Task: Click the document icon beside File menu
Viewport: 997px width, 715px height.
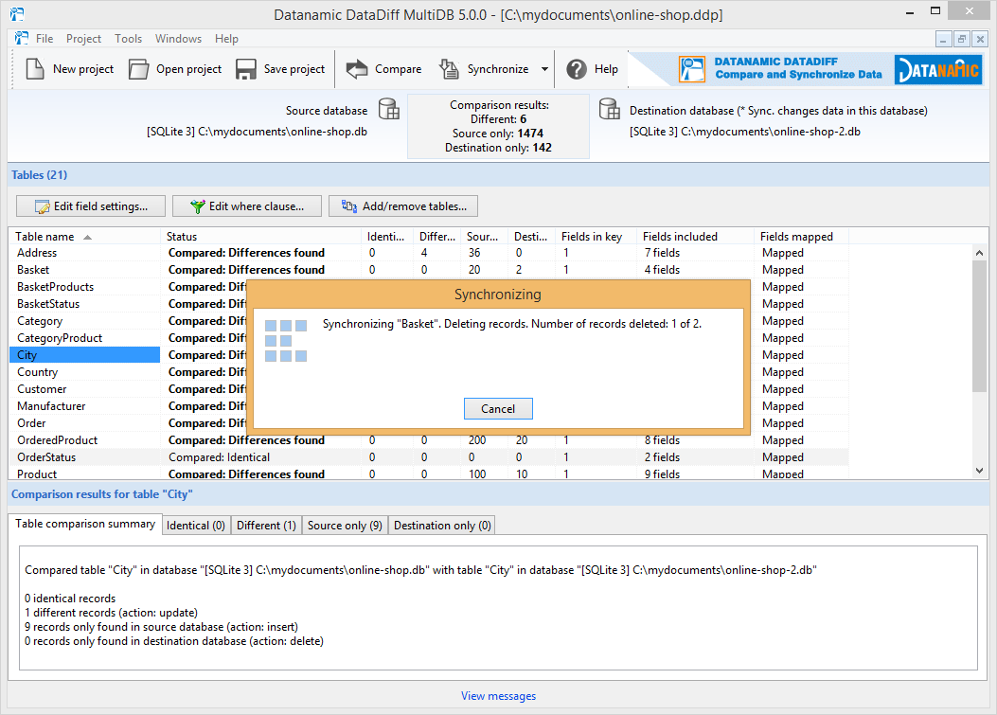Action: (x=22, y=38)
